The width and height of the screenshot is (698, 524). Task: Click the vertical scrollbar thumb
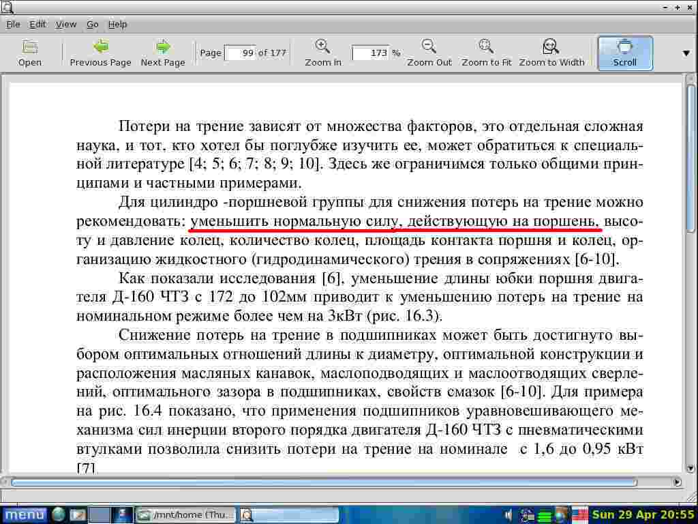691,158
